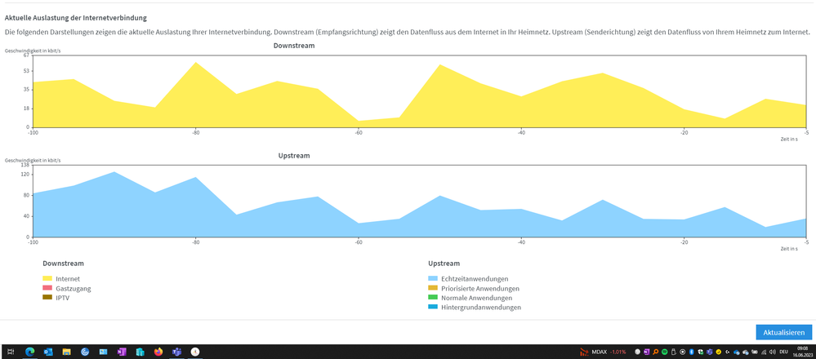Launch Outlook from the taskbar
816x359 pixels.
(x=48, y=352)
